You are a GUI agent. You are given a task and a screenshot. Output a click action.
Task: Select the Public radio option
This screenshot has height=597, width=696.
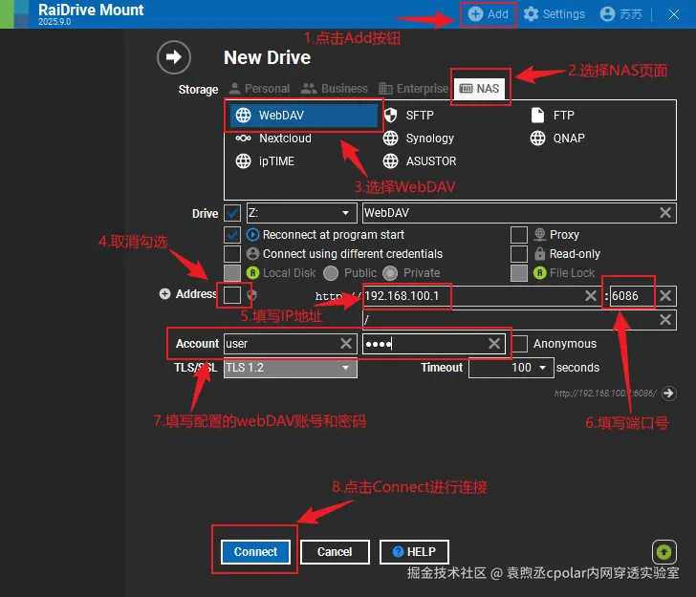(x=331, y=273)
